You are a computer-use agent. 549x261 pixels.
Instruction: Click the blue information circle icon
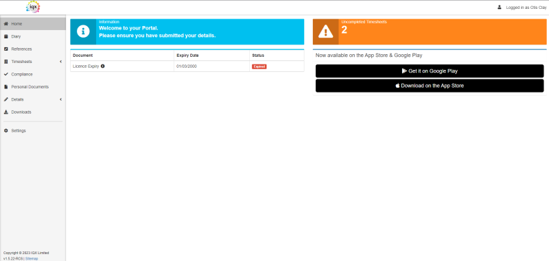click(x=83, y=32)
